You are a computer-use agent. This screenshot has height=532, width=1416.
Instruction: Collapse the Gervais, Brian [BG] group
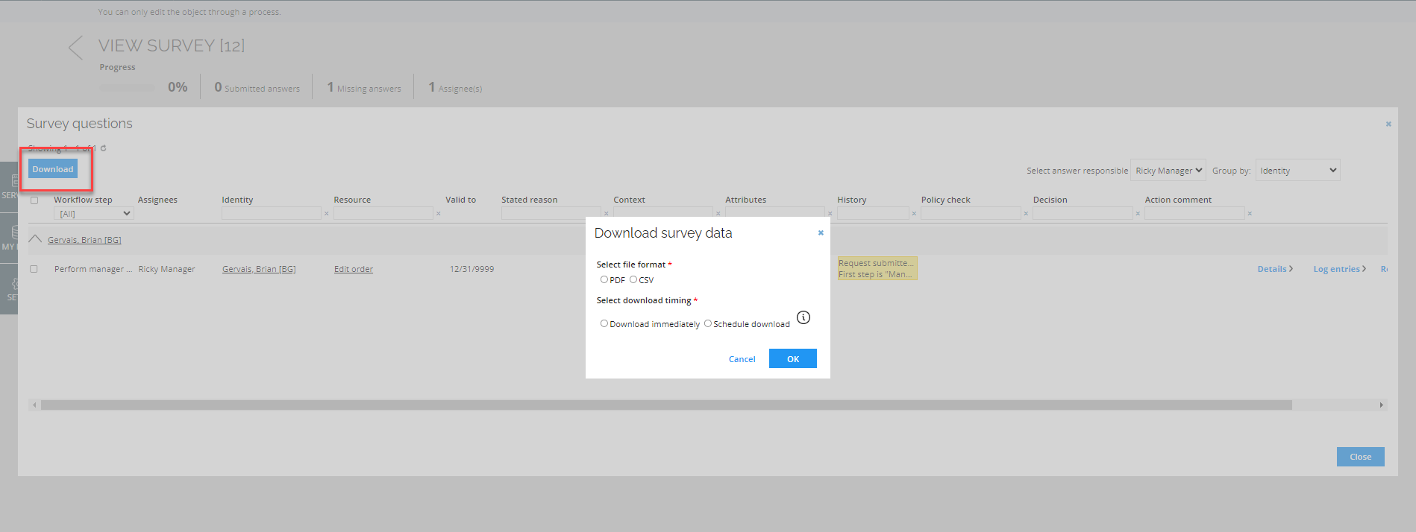35,239
